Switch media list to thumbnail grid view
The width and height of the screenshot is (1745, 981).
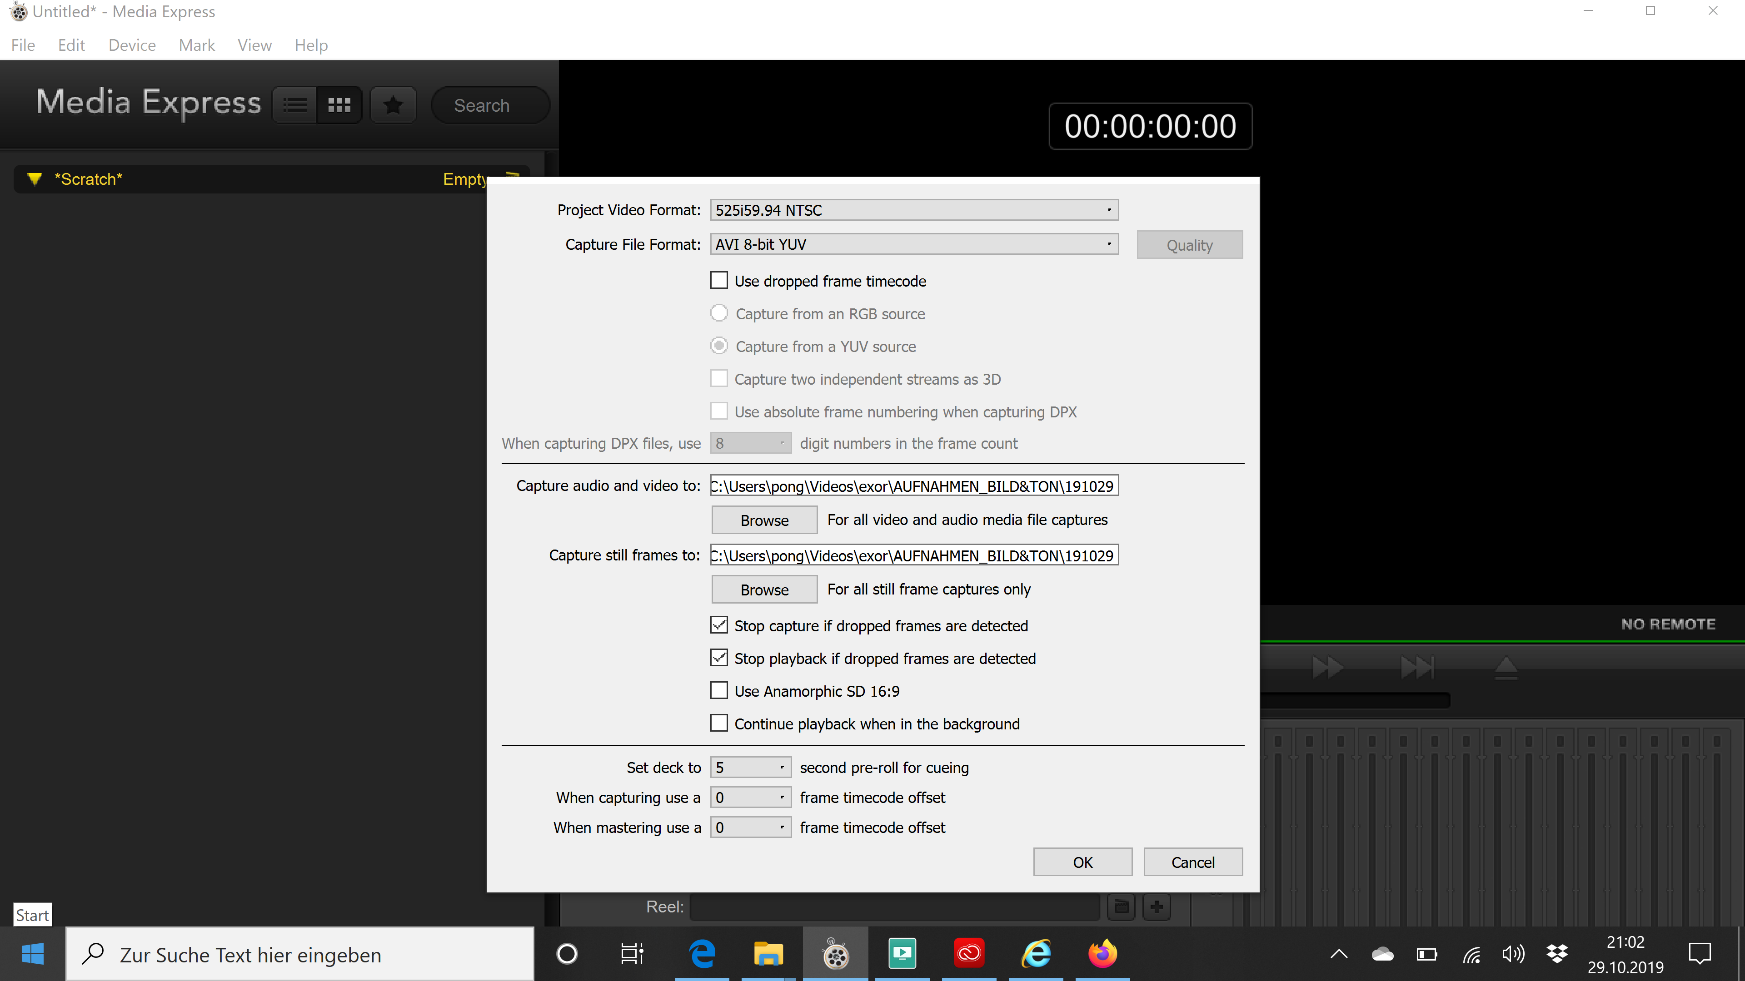(339, 105)
